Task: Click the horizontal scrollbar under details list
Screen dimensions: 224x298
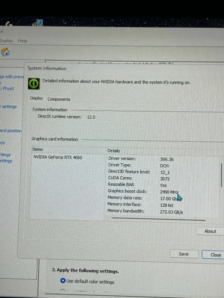Action: point(159,219)
